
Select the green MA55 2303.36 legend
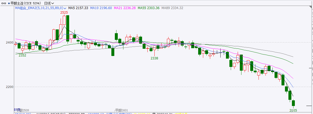click(148, 8)
